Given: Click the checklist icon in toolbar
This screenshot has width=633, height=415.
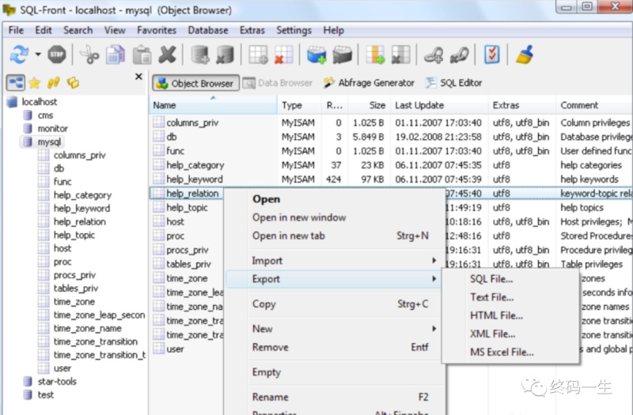Looking at the screenshot, I should tap(492, 55).
